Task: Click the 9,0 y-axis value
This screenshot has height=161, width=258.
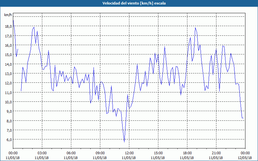Action: pos(9,111)
